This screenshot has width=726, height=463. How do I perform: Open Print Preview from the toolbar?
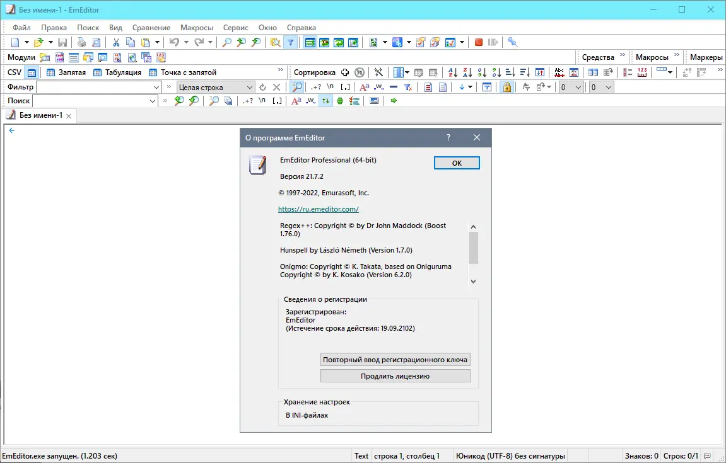[x=96, y=43]
